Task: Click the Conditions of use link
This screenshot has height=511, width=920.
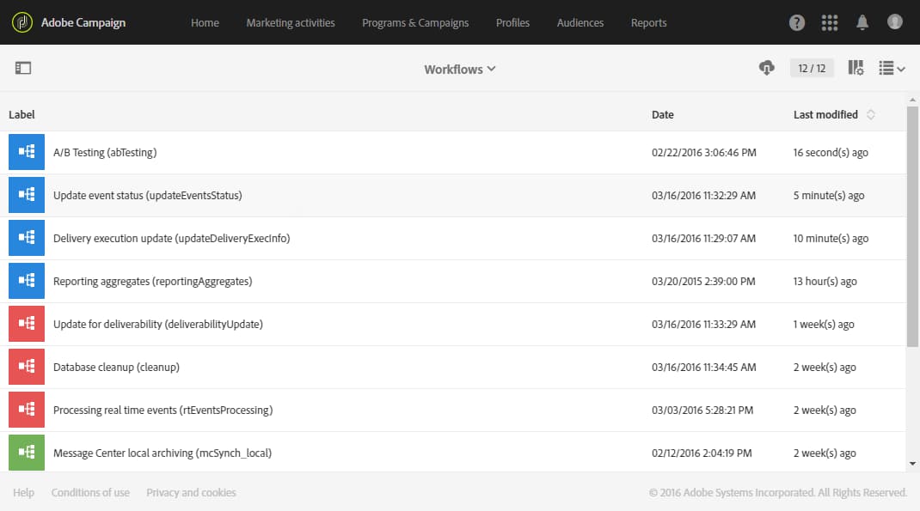Action: point(90,492)
